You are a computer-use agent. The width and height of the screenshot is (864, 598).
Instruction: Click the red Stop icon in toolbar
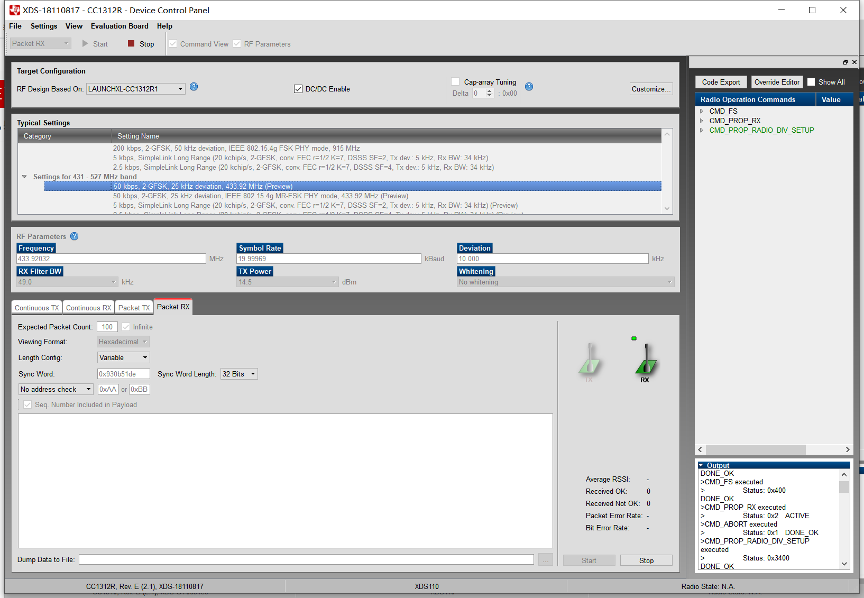click(x=131, y=44)
